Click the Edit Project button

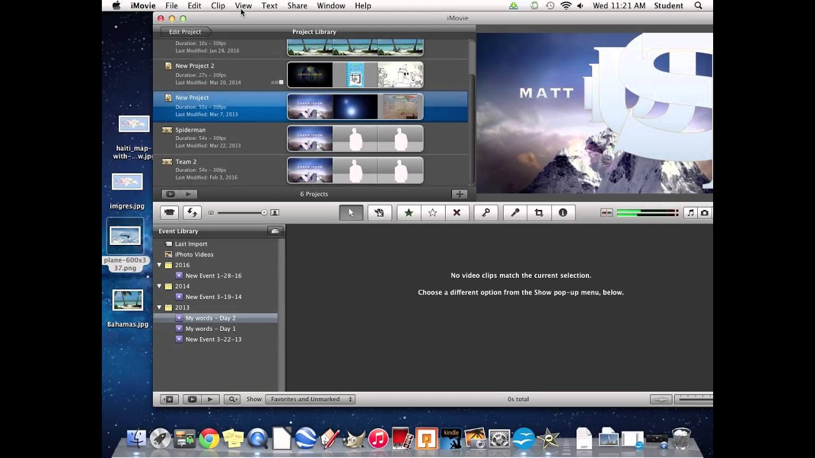point(185,32)
